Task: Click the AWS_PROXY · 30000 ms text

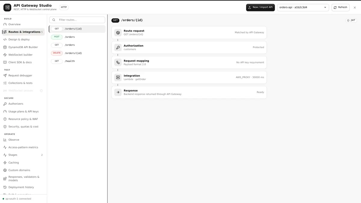Action: pos(250,77)
